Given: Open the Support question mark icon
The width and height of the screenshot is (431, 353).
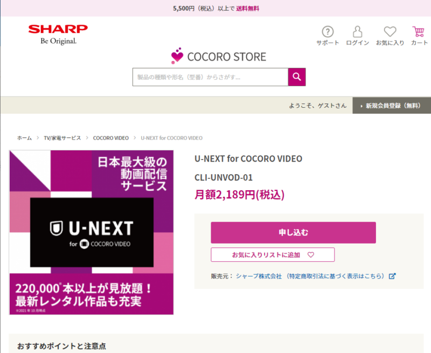Looking at the screenshot, I should pyautogui.click(x=328, y=32).
